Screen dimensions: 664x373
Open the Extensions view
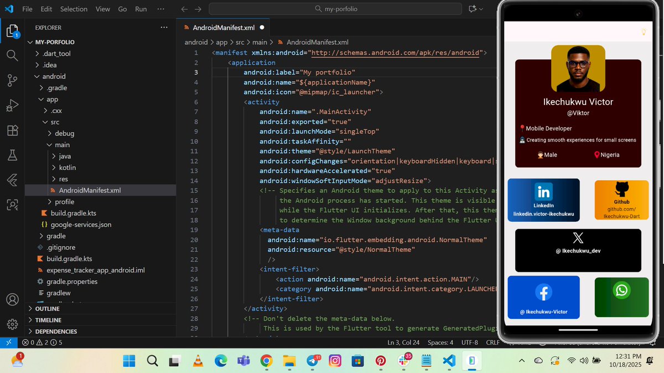click(x=12, y=130)
